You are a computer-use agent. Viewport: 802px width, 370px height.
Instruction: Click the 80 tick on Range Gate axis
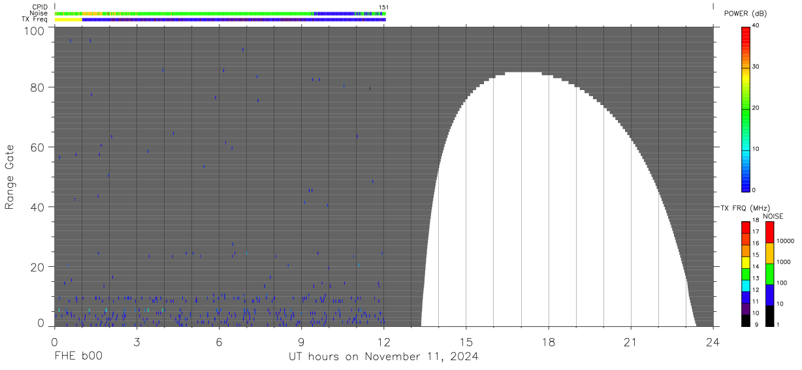pyautogui.click(x=39, y=87)
